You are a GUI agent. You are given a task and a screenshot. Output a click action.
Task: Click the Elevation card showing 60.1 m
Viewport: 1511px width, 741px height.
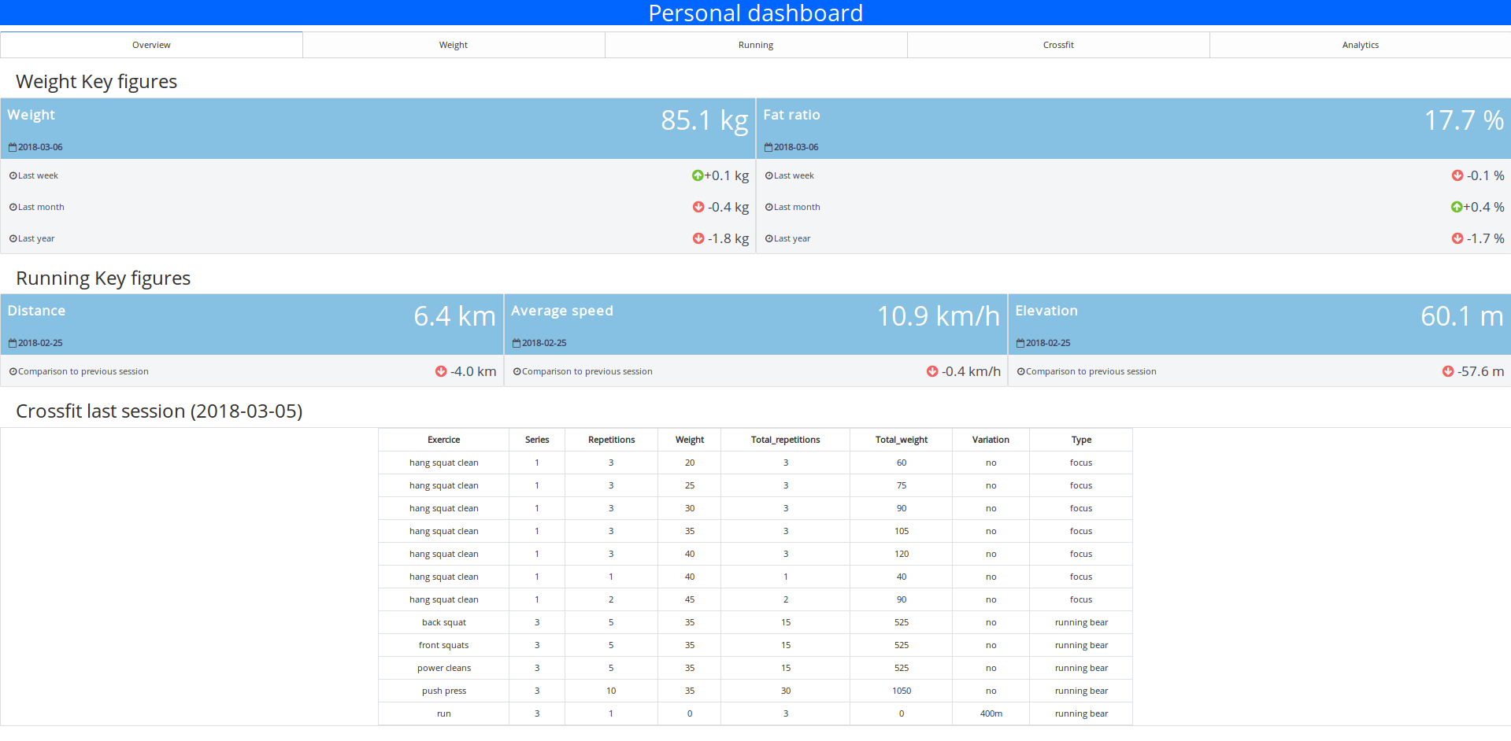(1258, 324)
